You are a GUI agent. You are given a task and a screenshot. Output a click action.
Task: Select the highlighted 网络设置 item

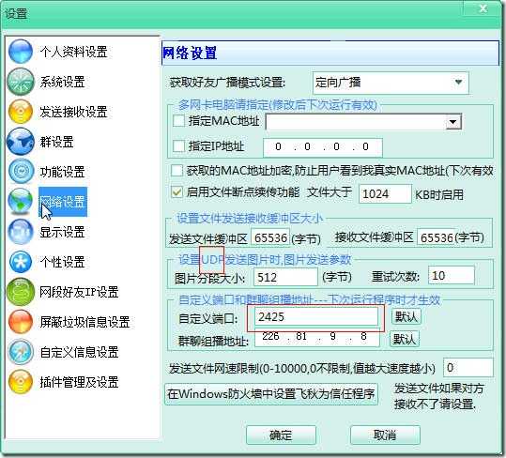pyautogui.click(x=63, y=202)
